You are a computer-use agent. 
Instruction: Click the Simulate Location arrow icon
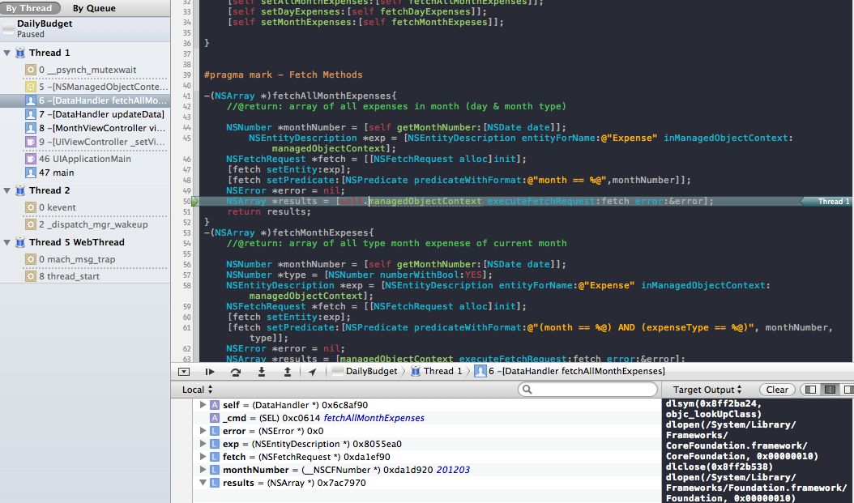point(312,372)
